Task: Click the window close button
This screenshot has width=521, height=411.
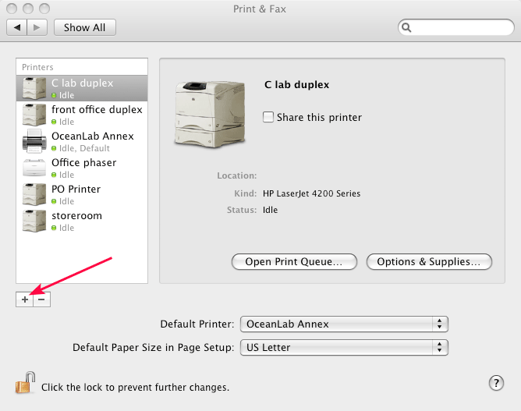Action: pyautogui.click(x=12, y=9)
